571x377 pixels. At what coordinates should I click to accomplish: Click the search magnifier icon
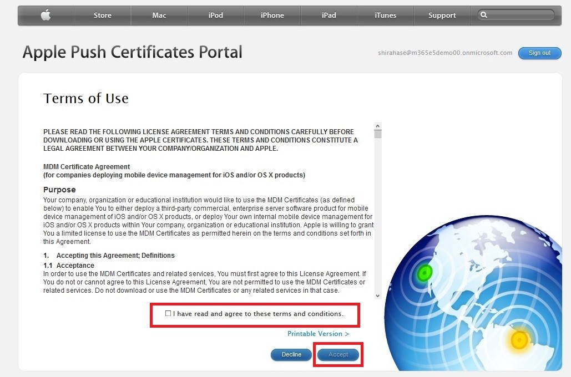484,15
